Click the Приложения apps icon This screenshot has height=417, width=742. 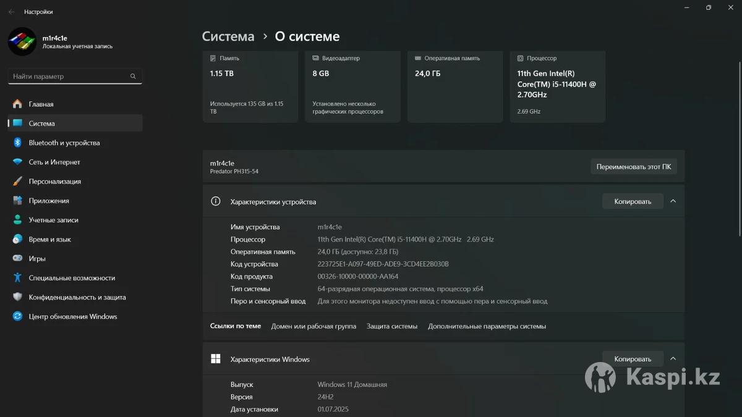pos(17,201)
